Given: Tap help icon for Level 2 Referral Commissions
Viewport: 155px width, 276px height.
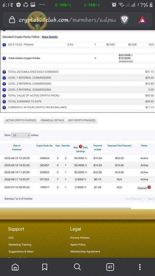Looking at the screenshot, I should pyautogui.click(x=4, y=84).
